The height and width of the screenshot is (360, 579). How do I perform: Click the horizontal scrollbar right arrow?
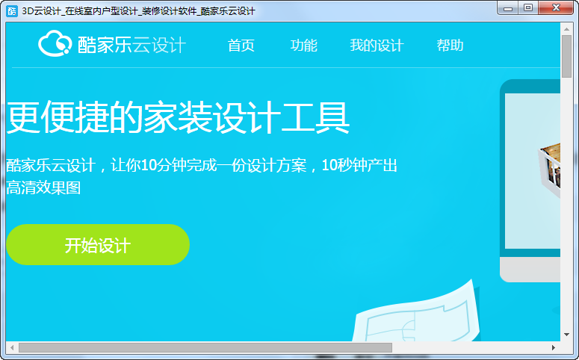[553, 347]
